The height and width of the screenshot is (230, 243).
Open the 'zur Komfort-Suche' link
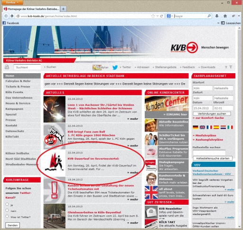(x=208, y=118)
